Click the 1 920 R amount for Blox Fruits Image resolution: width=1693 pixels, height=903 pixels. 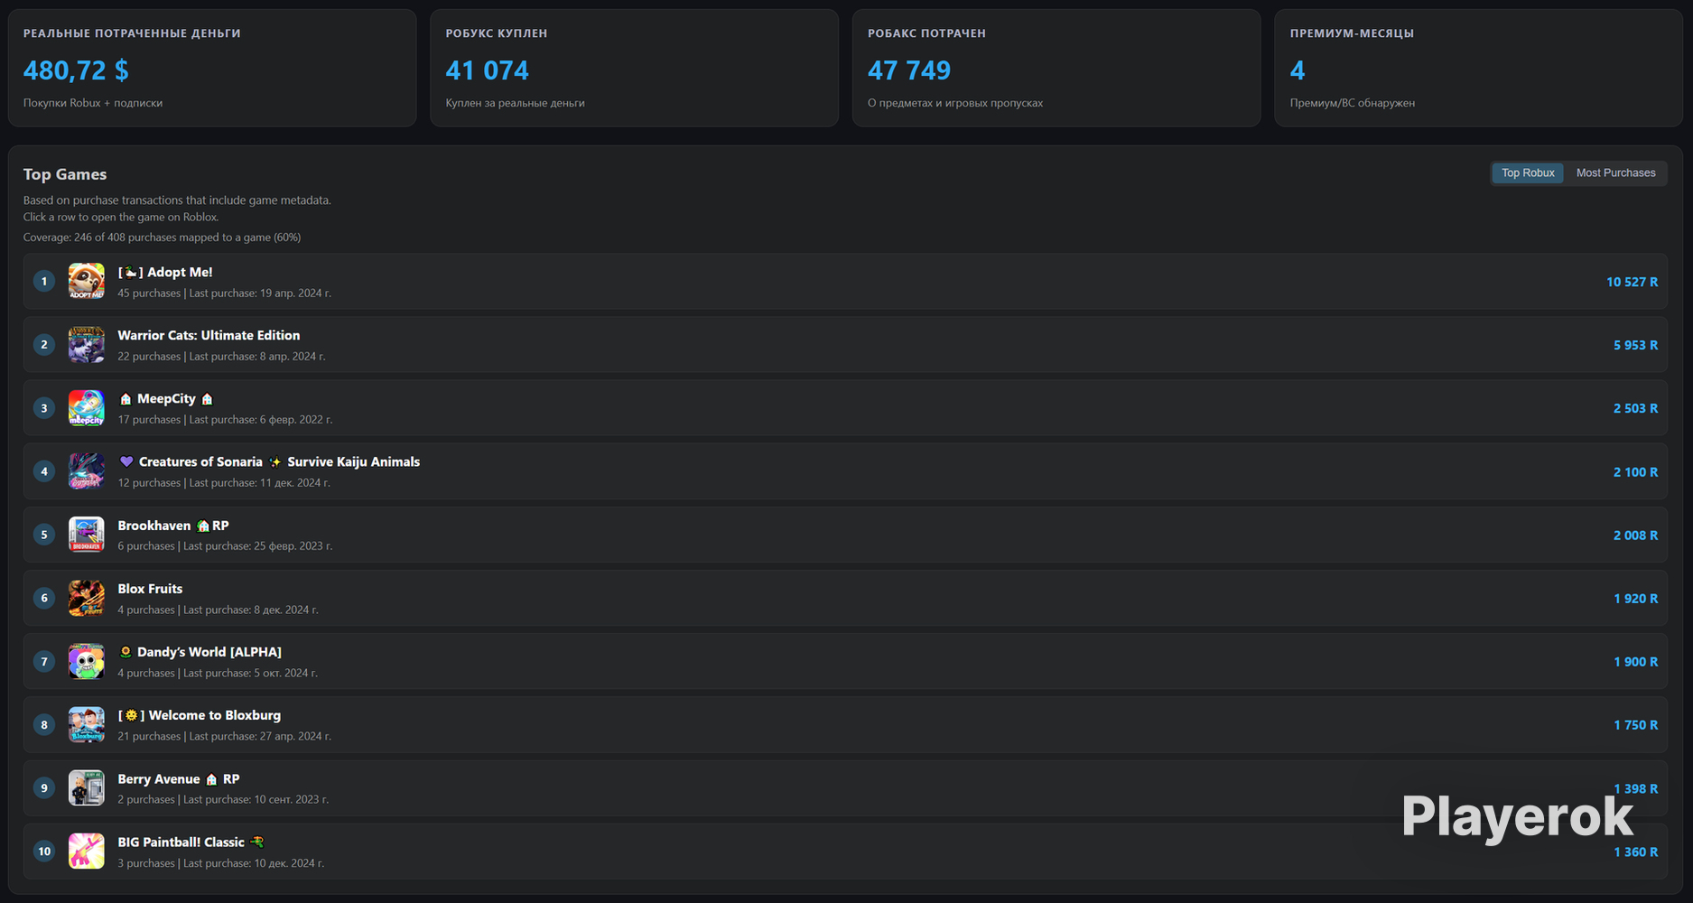[1635, 598]
